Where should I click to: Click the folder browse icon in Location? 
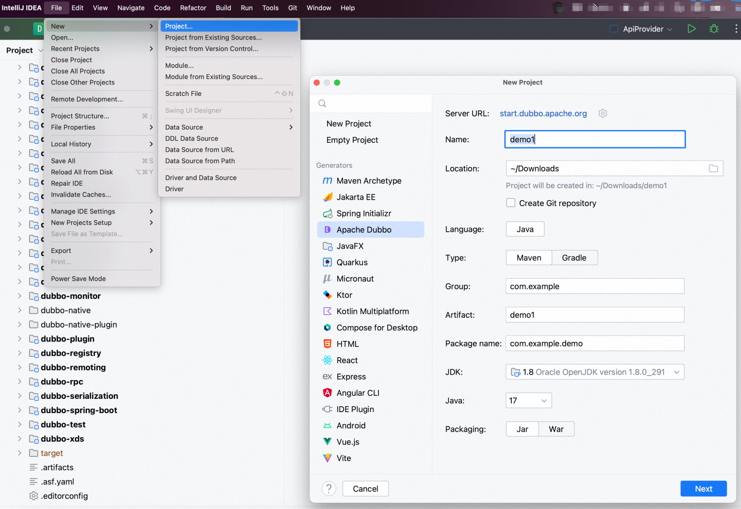tap(713, 169)
